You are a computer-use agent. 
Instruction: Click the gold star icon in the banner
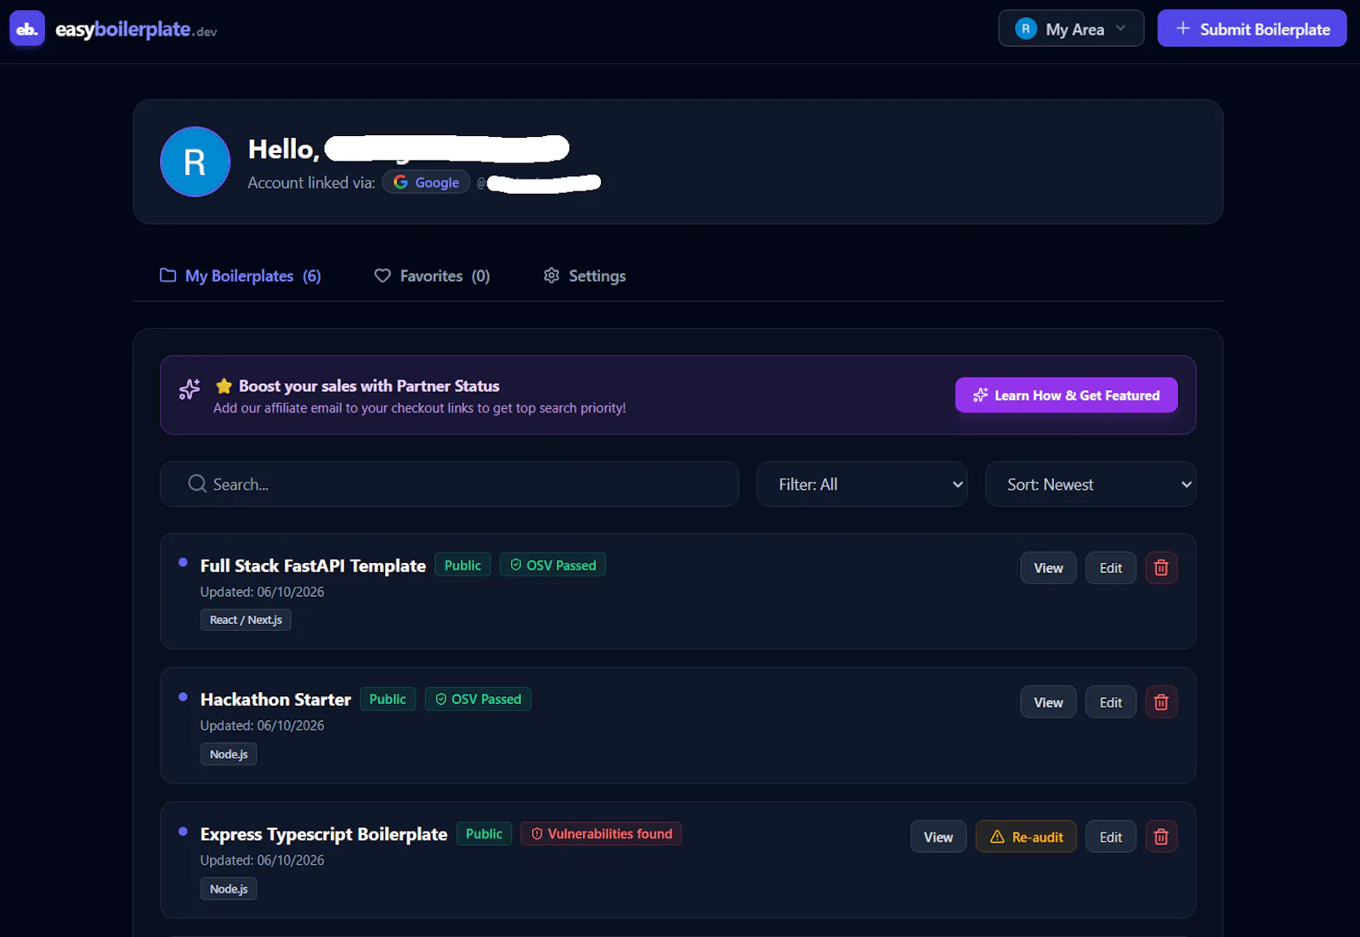pos(224,386)
